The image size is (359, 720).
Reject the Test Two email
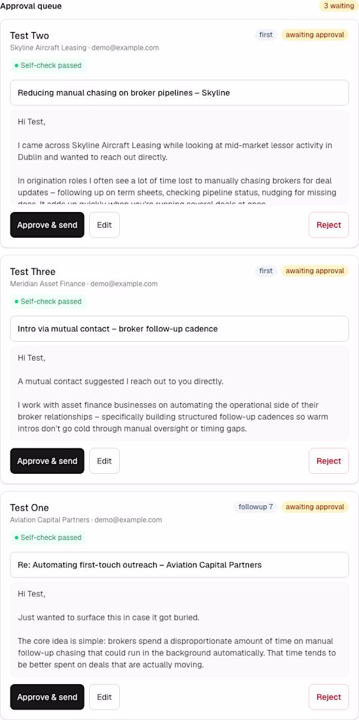point(329,225)
